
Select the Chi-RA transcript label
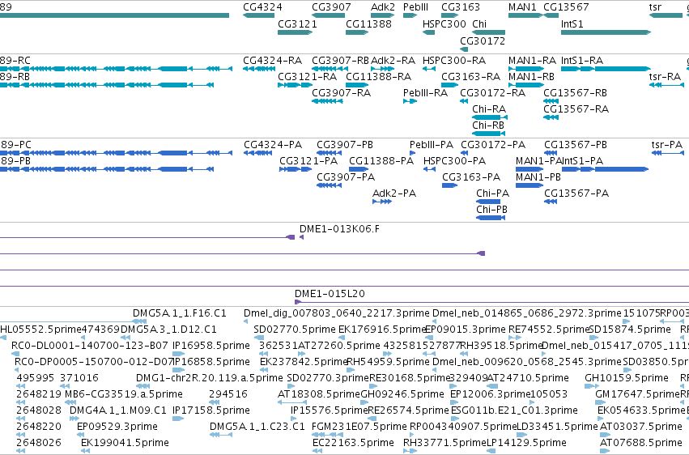(489, 109)
